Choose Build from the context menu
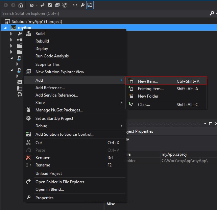Screen dimensions: 217x210 pyautogui.click(x=40, y=34)
